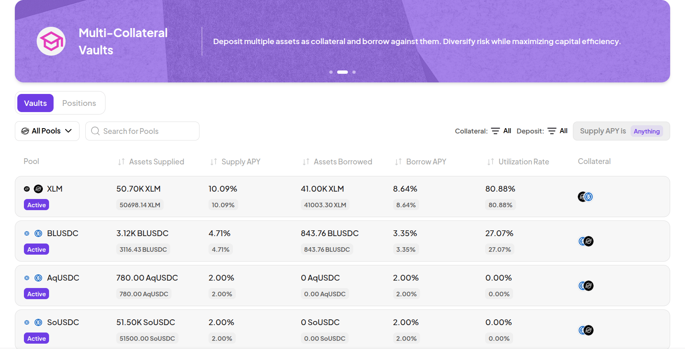Click the 10.09% supply APY value
Viewport: 685px width, 349px height.
(223, 189)
